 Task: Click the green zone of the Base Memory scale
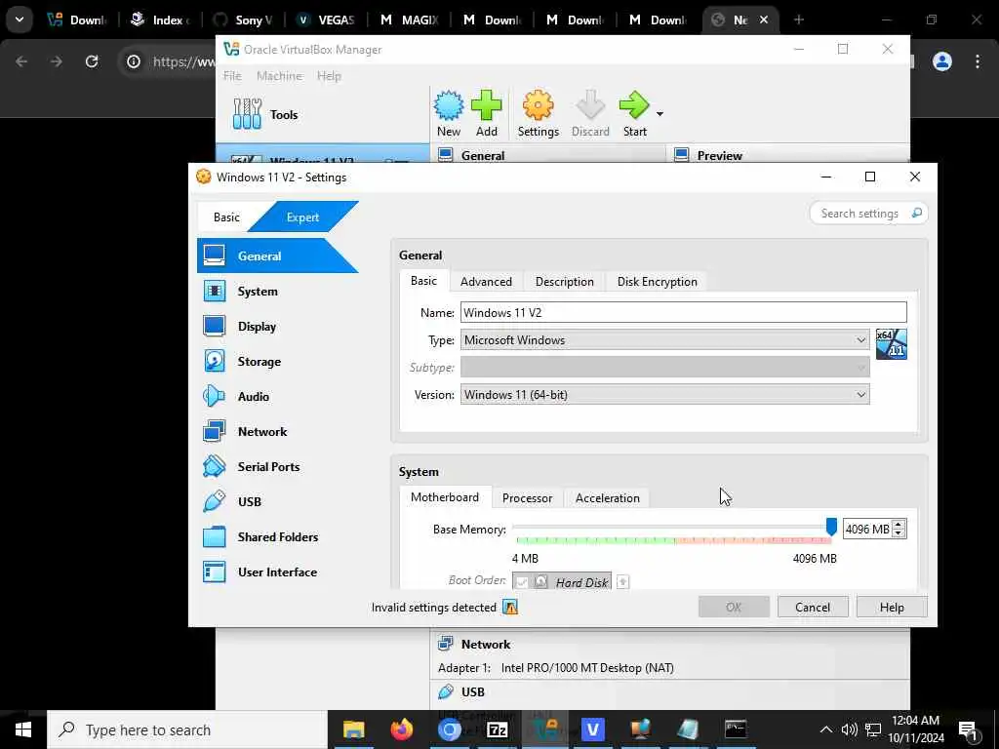tap(596, 540)
